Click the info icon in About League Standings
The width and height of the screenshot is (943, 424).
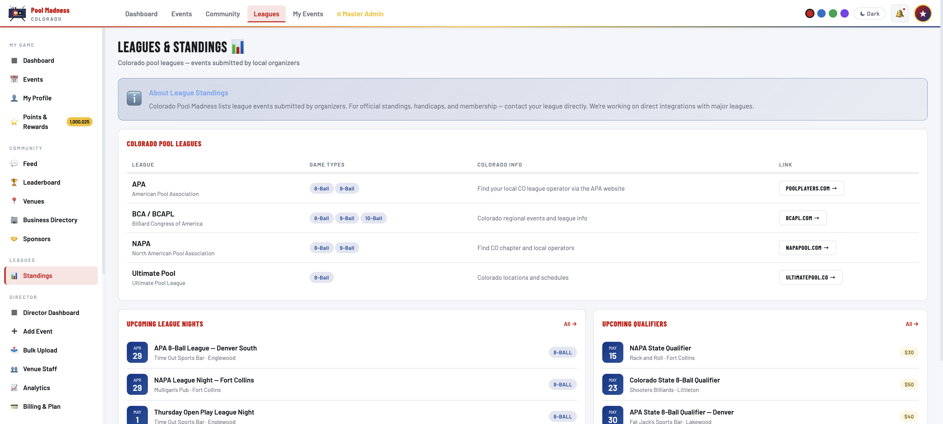[134, 98]
